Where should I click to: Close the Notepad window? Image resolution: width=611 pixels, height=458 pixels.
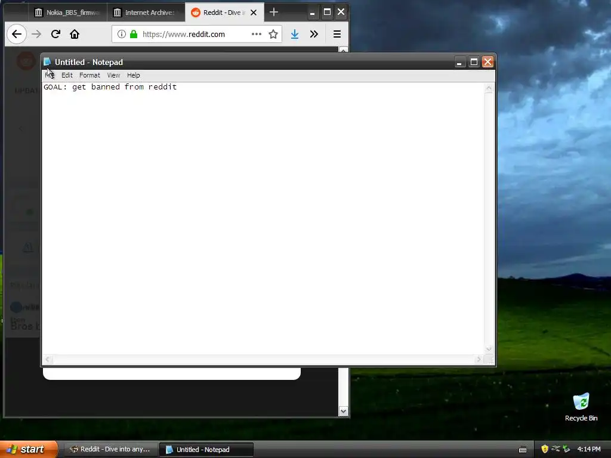pyautogui.click(x=488, y=62)
